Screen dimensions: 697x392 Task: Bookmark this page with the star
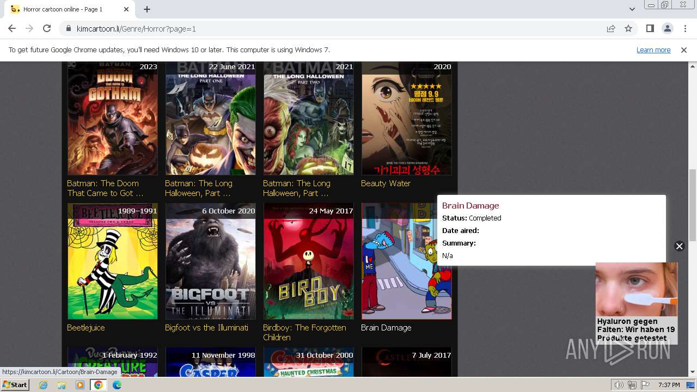[x=628, y=29]
